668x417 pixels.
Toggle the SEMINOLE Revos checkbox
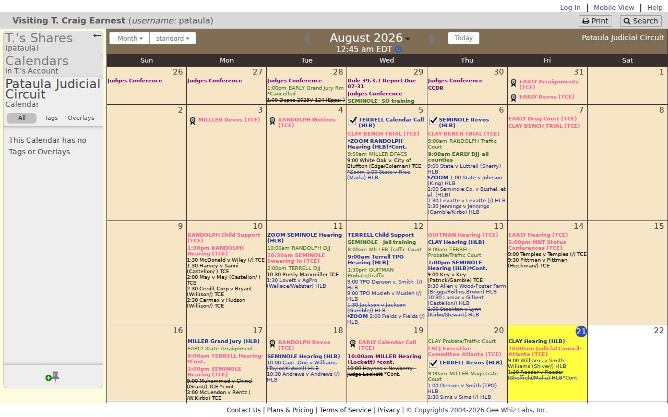click(433, 121)
